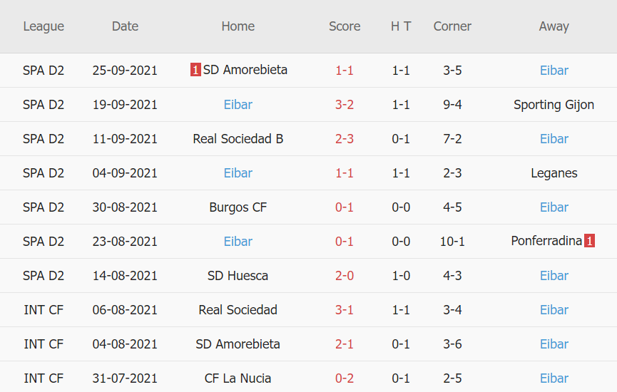Open the Eibar link in the 25-09-2021 row

click(x=554, y=71)
